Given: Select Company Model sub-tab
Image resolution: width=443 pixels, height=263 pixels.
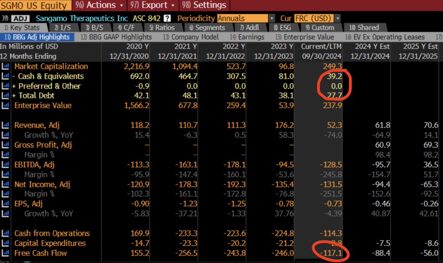Looking at the screenshot, I should pos(191,37).
